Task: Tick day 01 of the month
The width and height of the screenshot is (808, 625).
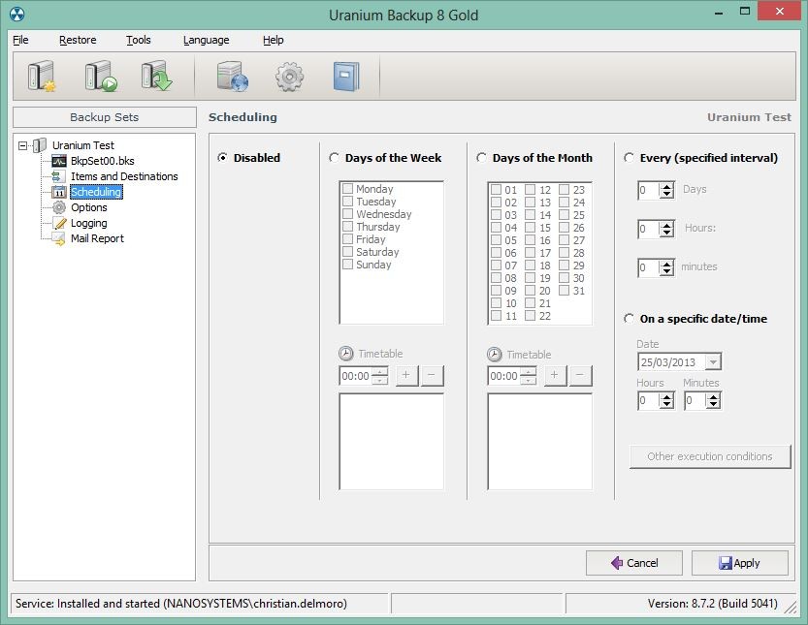Action: click(497, 190)
